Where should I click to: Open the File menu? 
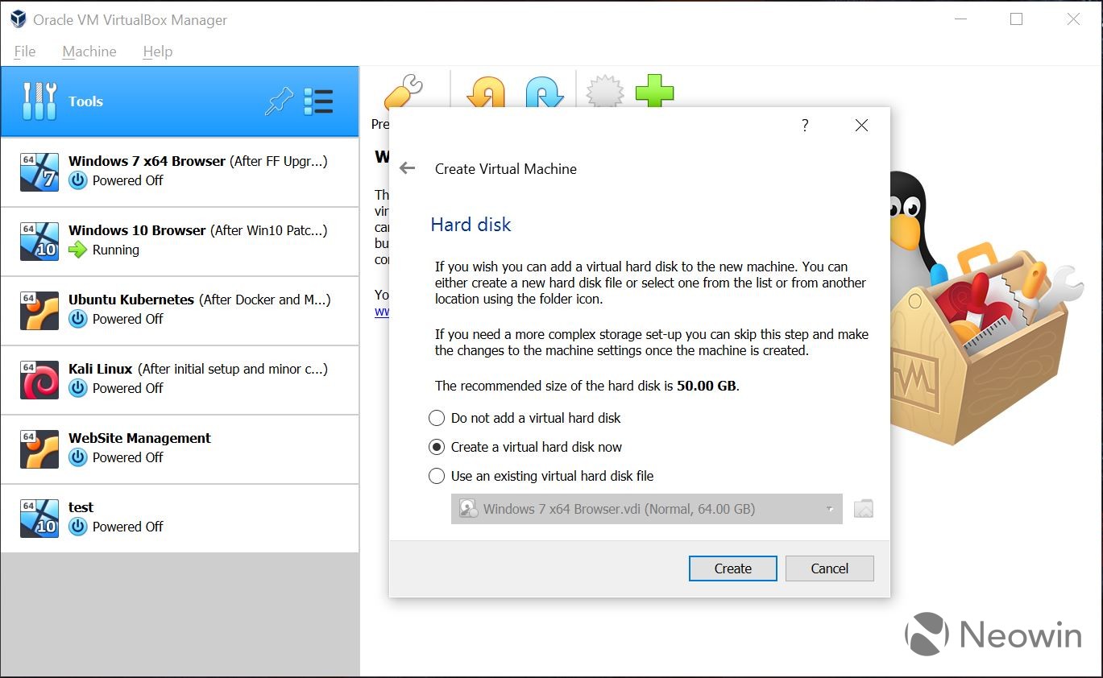[x=24, y=51]
